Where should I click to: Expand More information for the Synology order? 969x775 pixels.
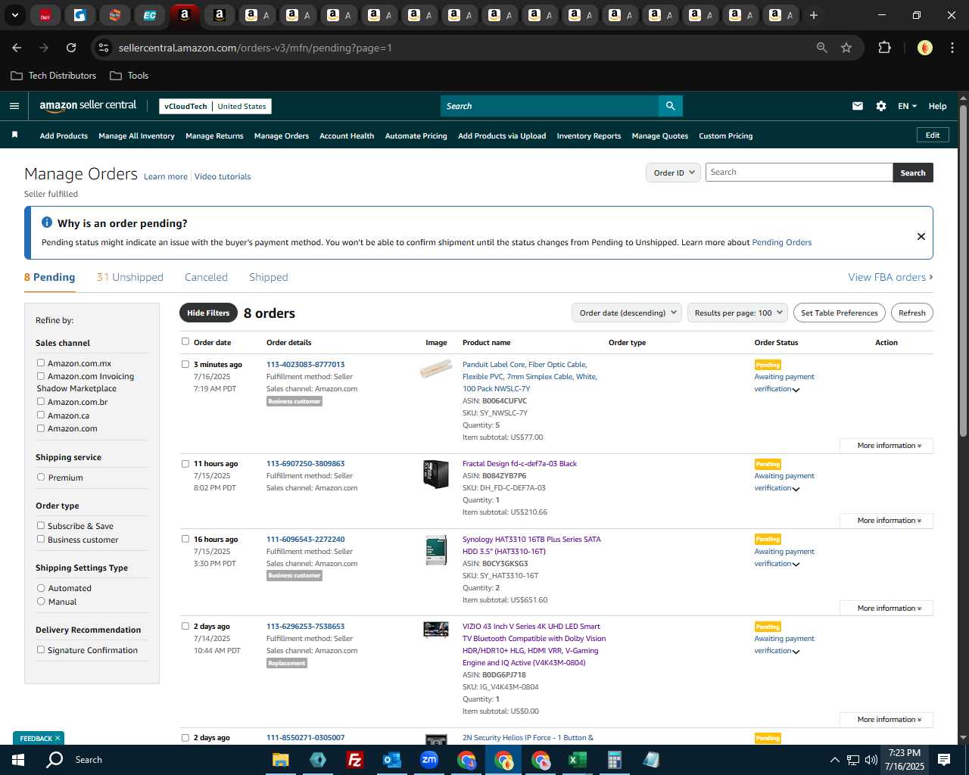(x=886, y=608)
